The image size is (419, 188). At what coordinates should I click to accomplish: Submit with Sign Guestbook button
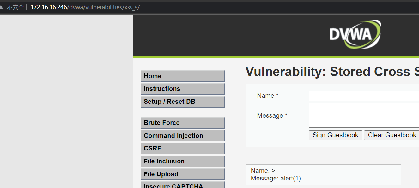[336, 135]
